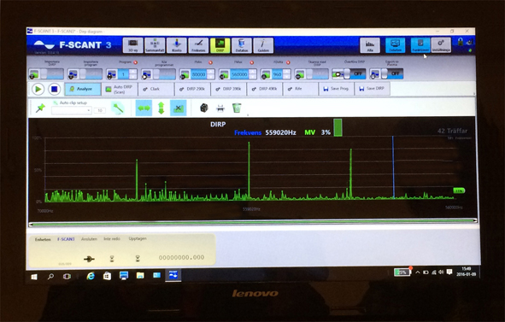The image size is (505, 322).
Task: Click the green trash bin icon
Action: click(237, 108)
